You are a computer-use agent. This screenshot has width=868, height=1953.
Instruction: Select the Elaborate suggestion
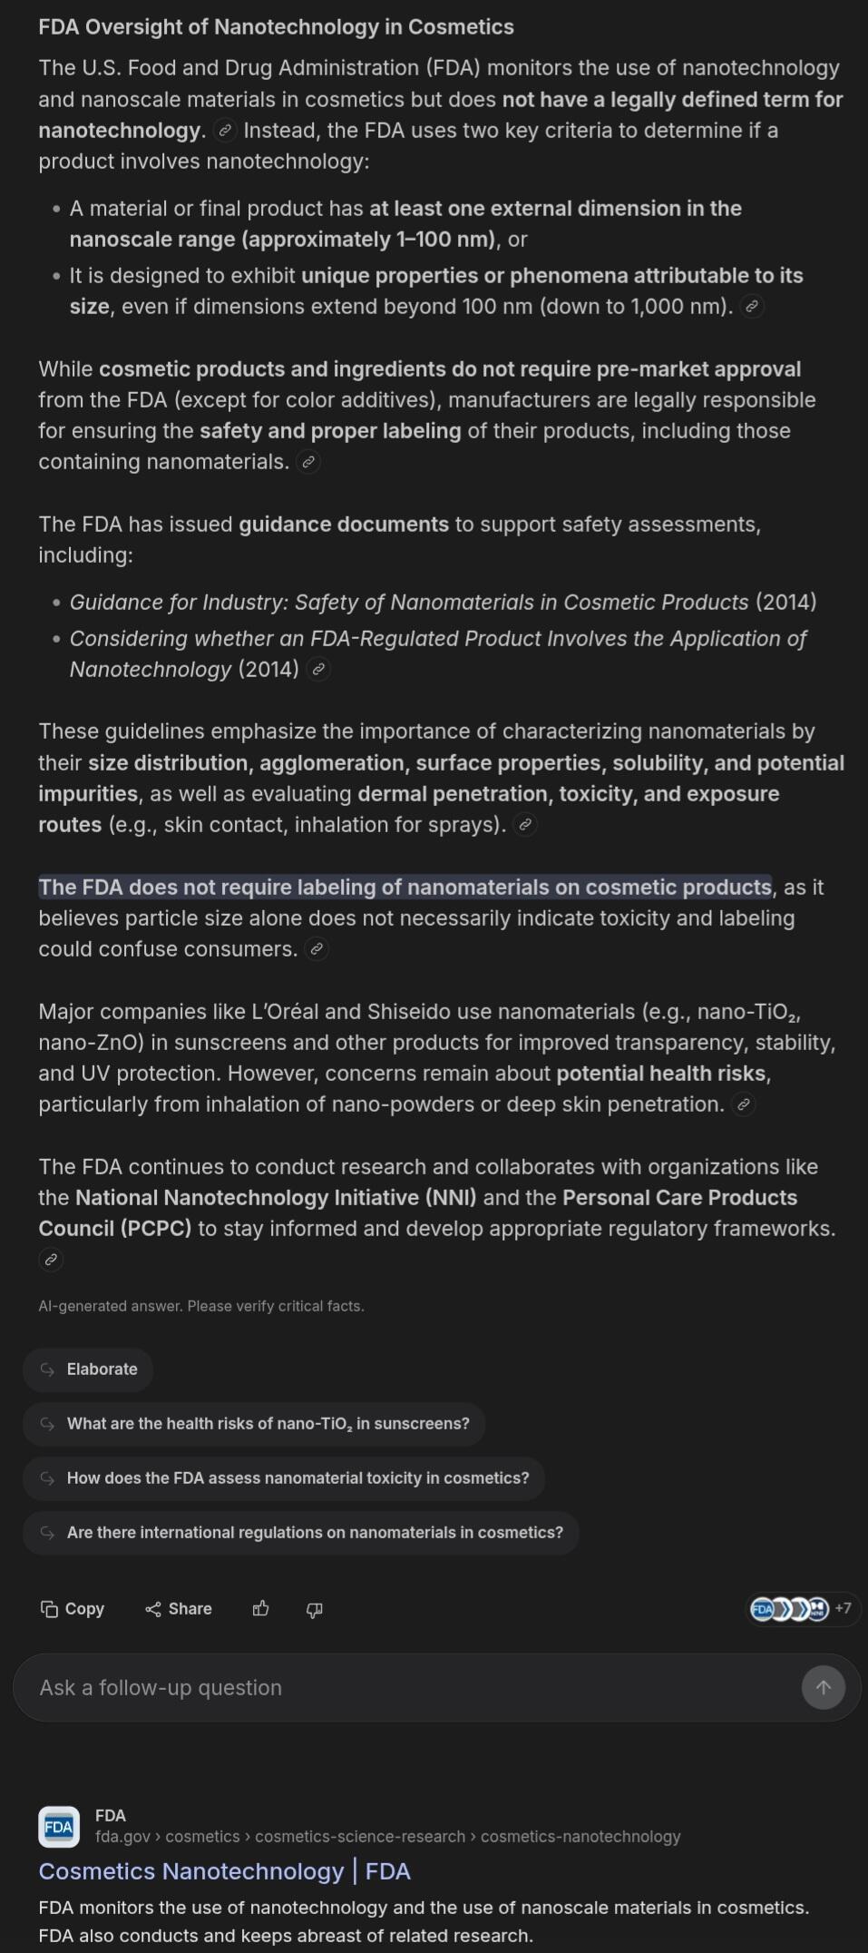tap(88, 1369)
